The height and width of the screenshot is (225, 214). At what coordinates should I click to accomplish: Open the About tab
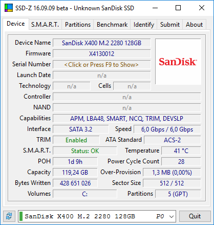pyautogui.click(x=194, y=25)
